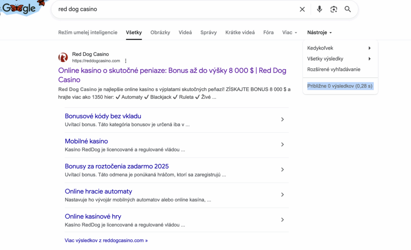Expand the Kedykoľvek time filter

[x=339, y=48]
